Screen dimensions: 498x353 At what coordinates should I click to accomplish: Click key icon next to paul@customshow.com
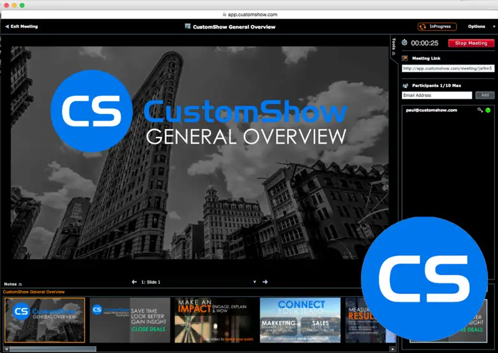[480, 110]
